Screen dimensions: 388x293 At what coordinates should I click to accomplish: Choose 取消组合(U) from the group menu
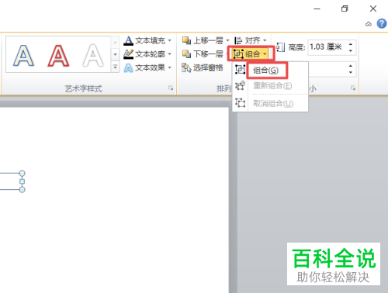273,103
